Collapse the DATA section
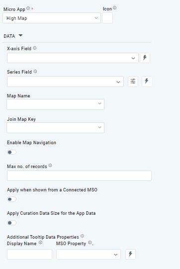Viewport: 180px width, 269px height. (x=20, y=36)
